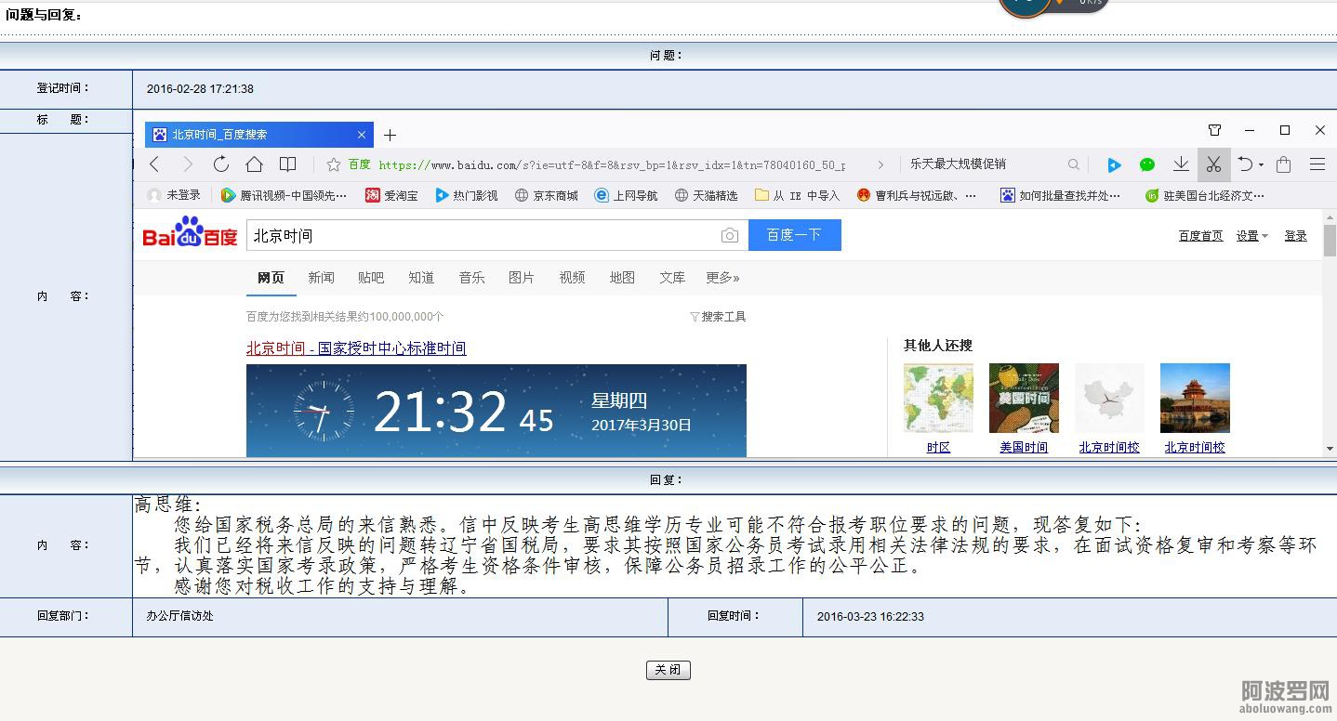Click the 关闭 button
This screenshot has height=721, width=1337.
(x=668, y=670)
